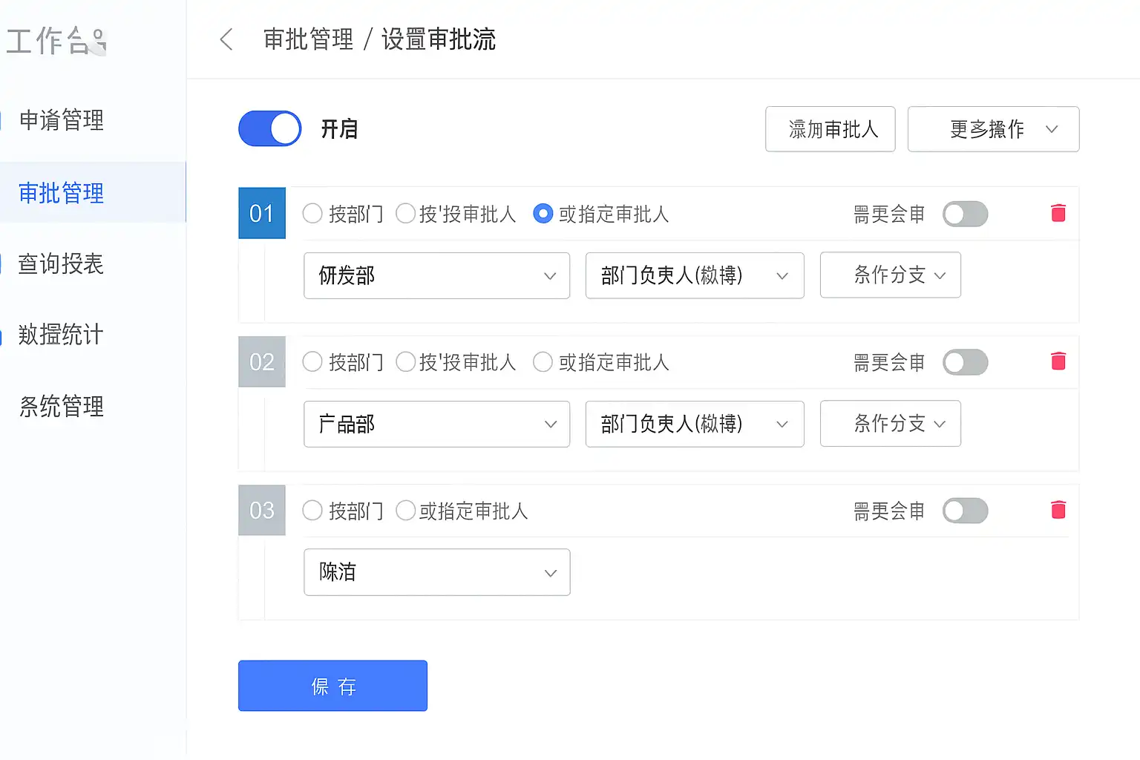Viewport: 1140px width, 760px height.
Task: Click the step 02 number badge
Action: (x=262, y=362)
